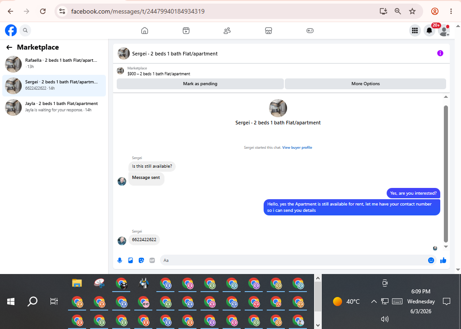Click taskbar overflow scroll down arrow
Screen dimensions: 461x329
tap(318, 325)
